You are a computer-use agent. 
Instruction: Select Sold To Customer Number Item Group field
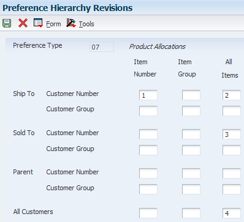coord(191,134)
